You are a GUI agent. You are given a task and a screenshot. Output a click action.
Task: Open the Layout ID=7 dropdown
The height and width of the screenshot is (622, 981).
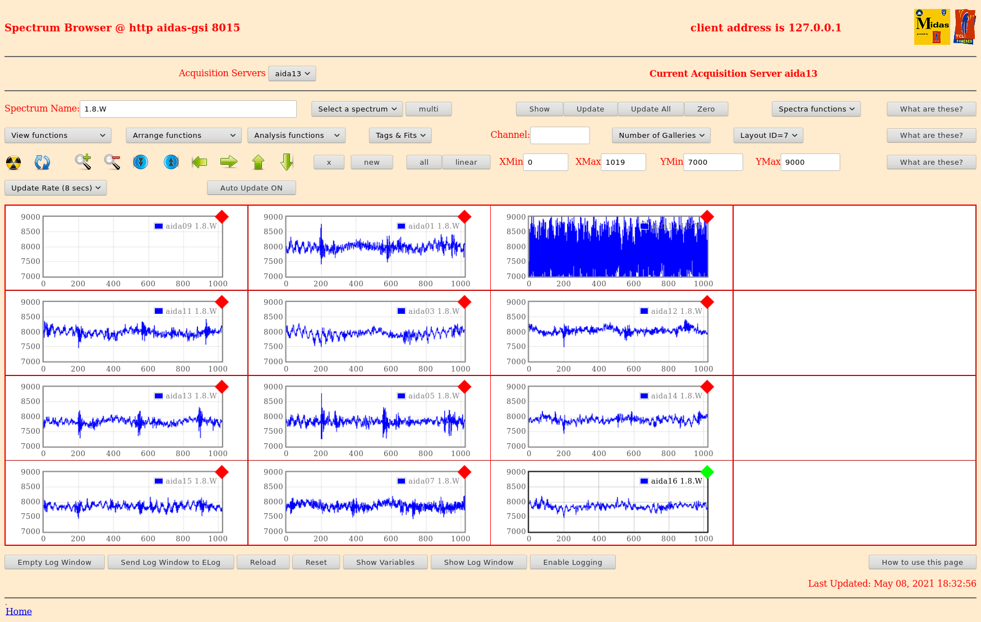[x=768, y=136]
